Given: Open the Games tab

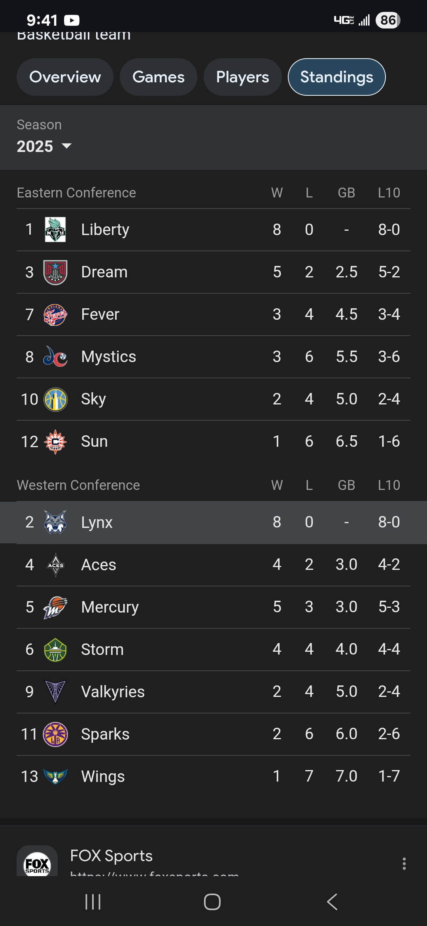Looking at the screenshot, I should click(158, 77).
